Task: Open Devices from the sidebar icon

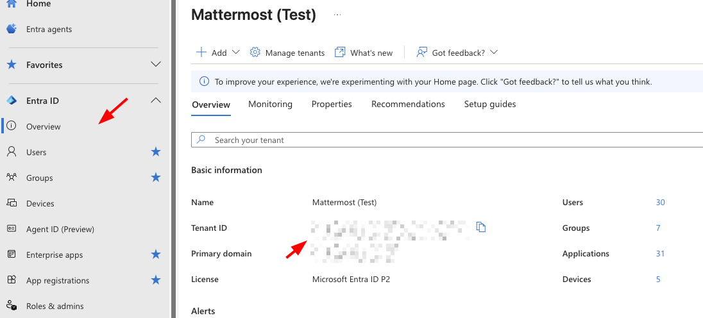Action: point(12,203)
